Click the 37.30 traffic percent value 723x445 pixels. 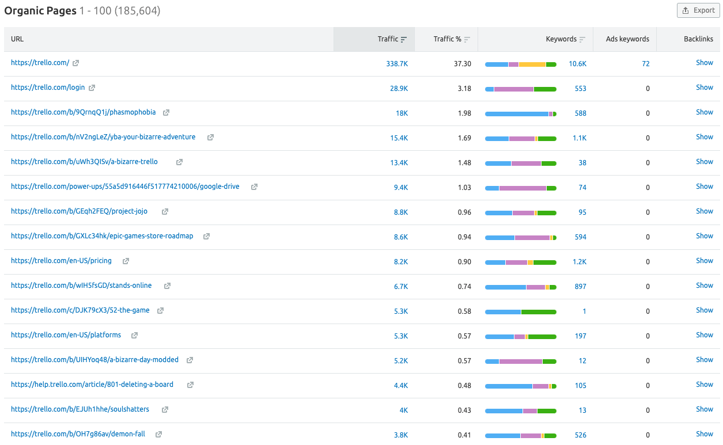pyautogui.click(x=463, y=64)
